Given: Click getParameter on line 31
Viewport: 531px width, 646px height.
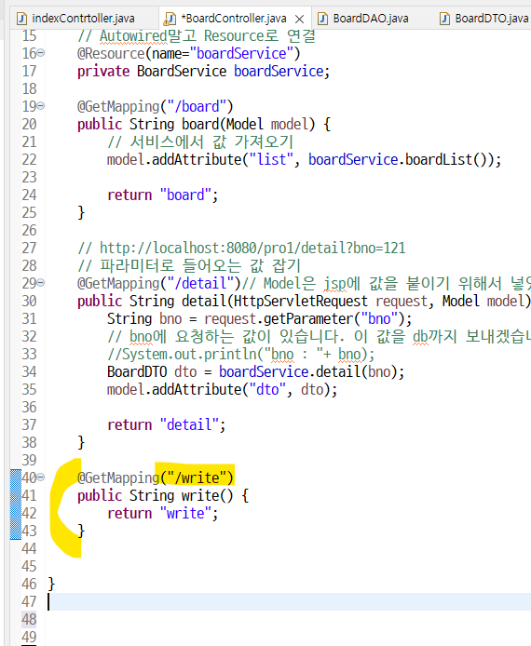Looking at the screenshot, I should click(308, 319).
